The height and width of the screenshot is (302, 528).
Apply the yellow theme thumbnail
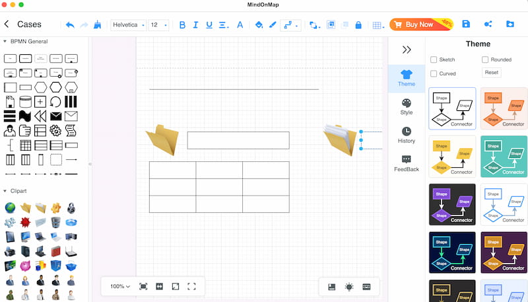452,157
